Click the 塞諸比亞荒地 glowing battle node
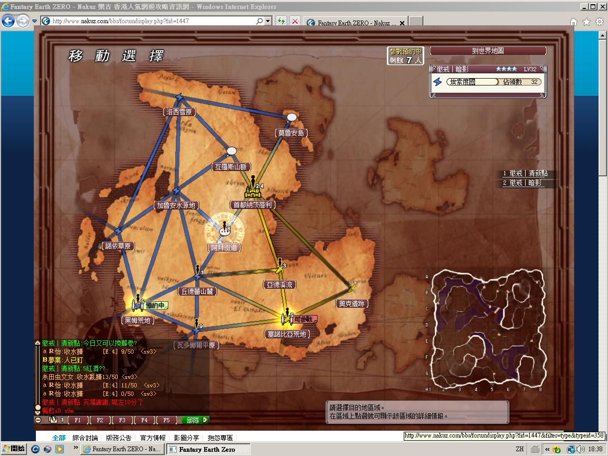Viewport: 608px width, 456px height. [286, 319]
